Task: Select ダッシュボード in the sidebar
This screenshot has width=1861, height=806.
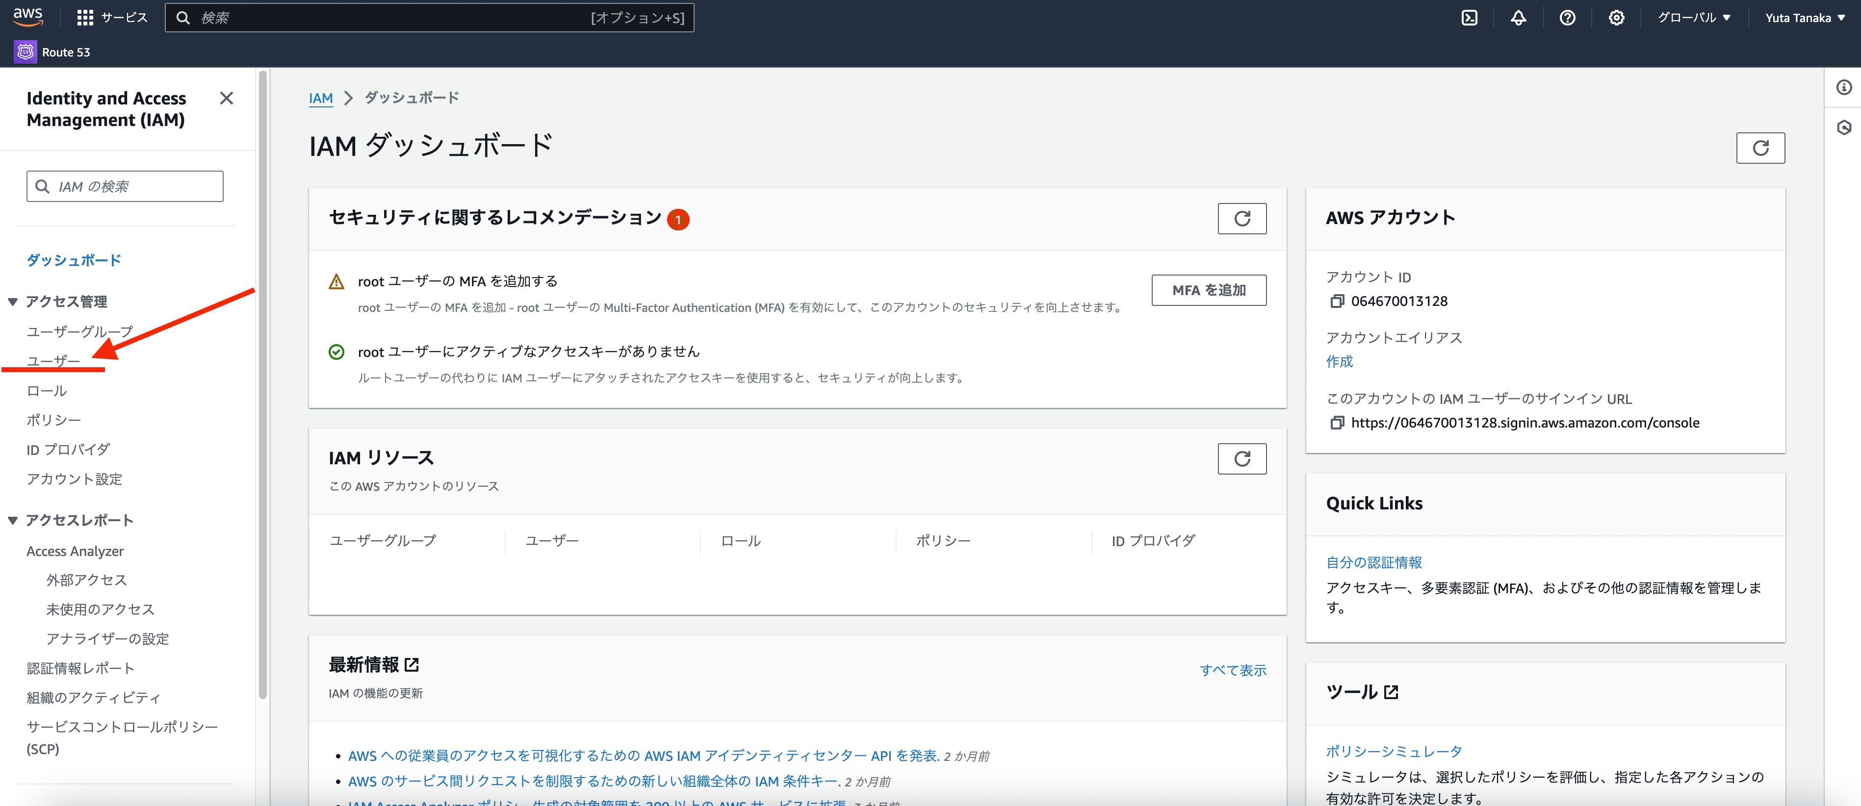Action: coord(74,260)
